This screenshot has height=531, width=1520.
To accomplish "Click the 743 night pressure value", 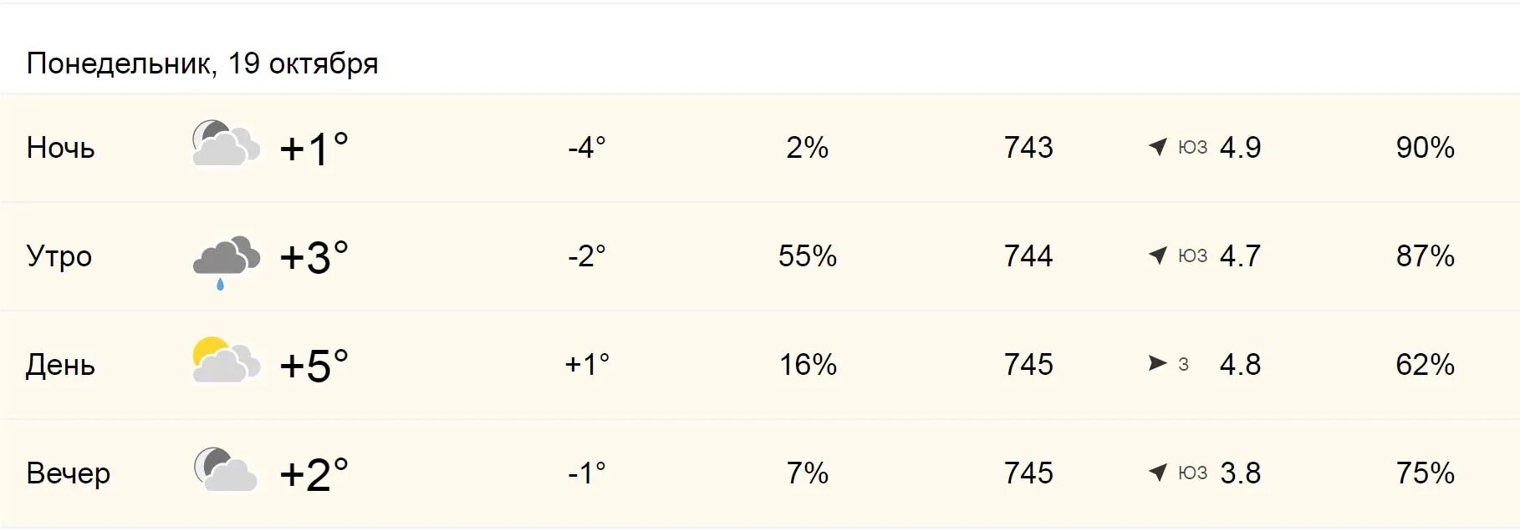I will 1028,148.
